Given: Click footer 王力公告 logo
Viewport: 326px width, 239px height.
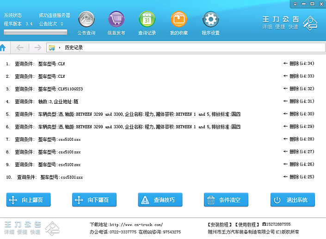Looking at the screenshot, I should 32,228.
